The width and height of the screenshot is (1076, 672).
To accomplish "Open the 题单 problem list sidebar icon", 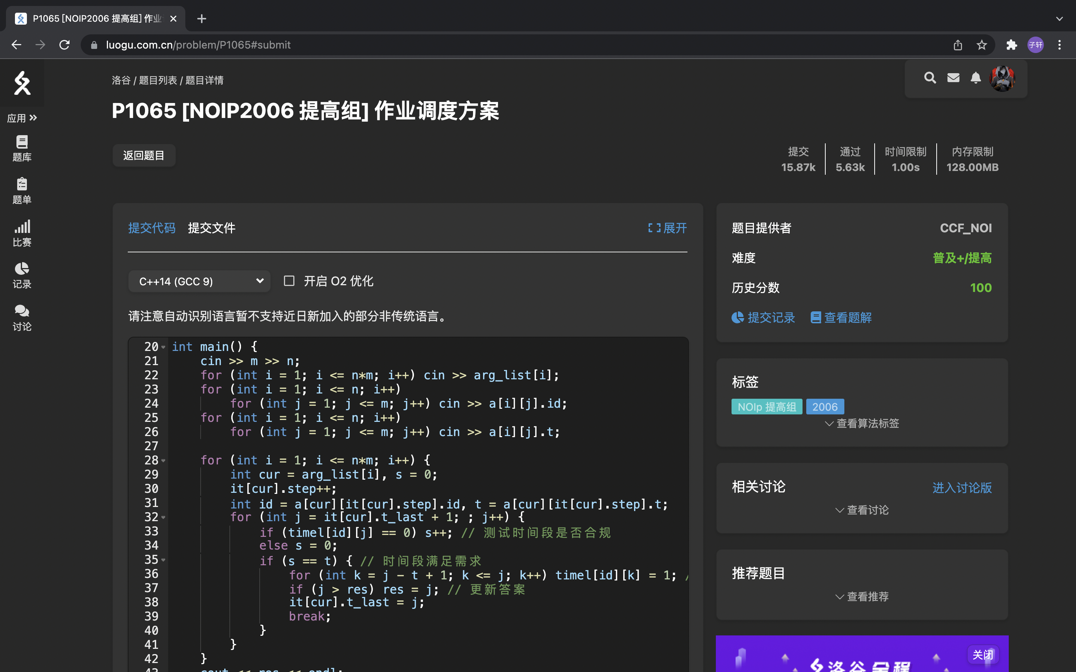I will click(22, 190).
